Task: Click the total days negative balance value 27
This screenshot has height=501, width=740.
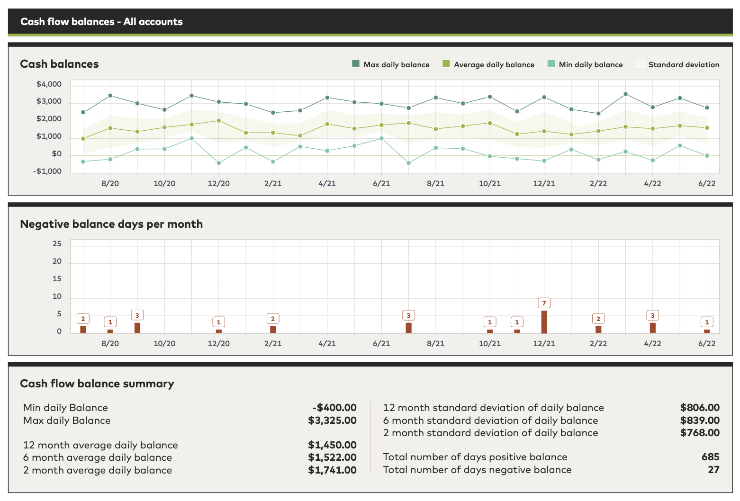Action: (713, 470)
